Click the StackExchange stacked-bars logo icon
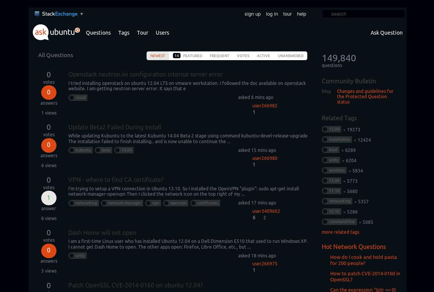434x292 pixels. point(37,14)
